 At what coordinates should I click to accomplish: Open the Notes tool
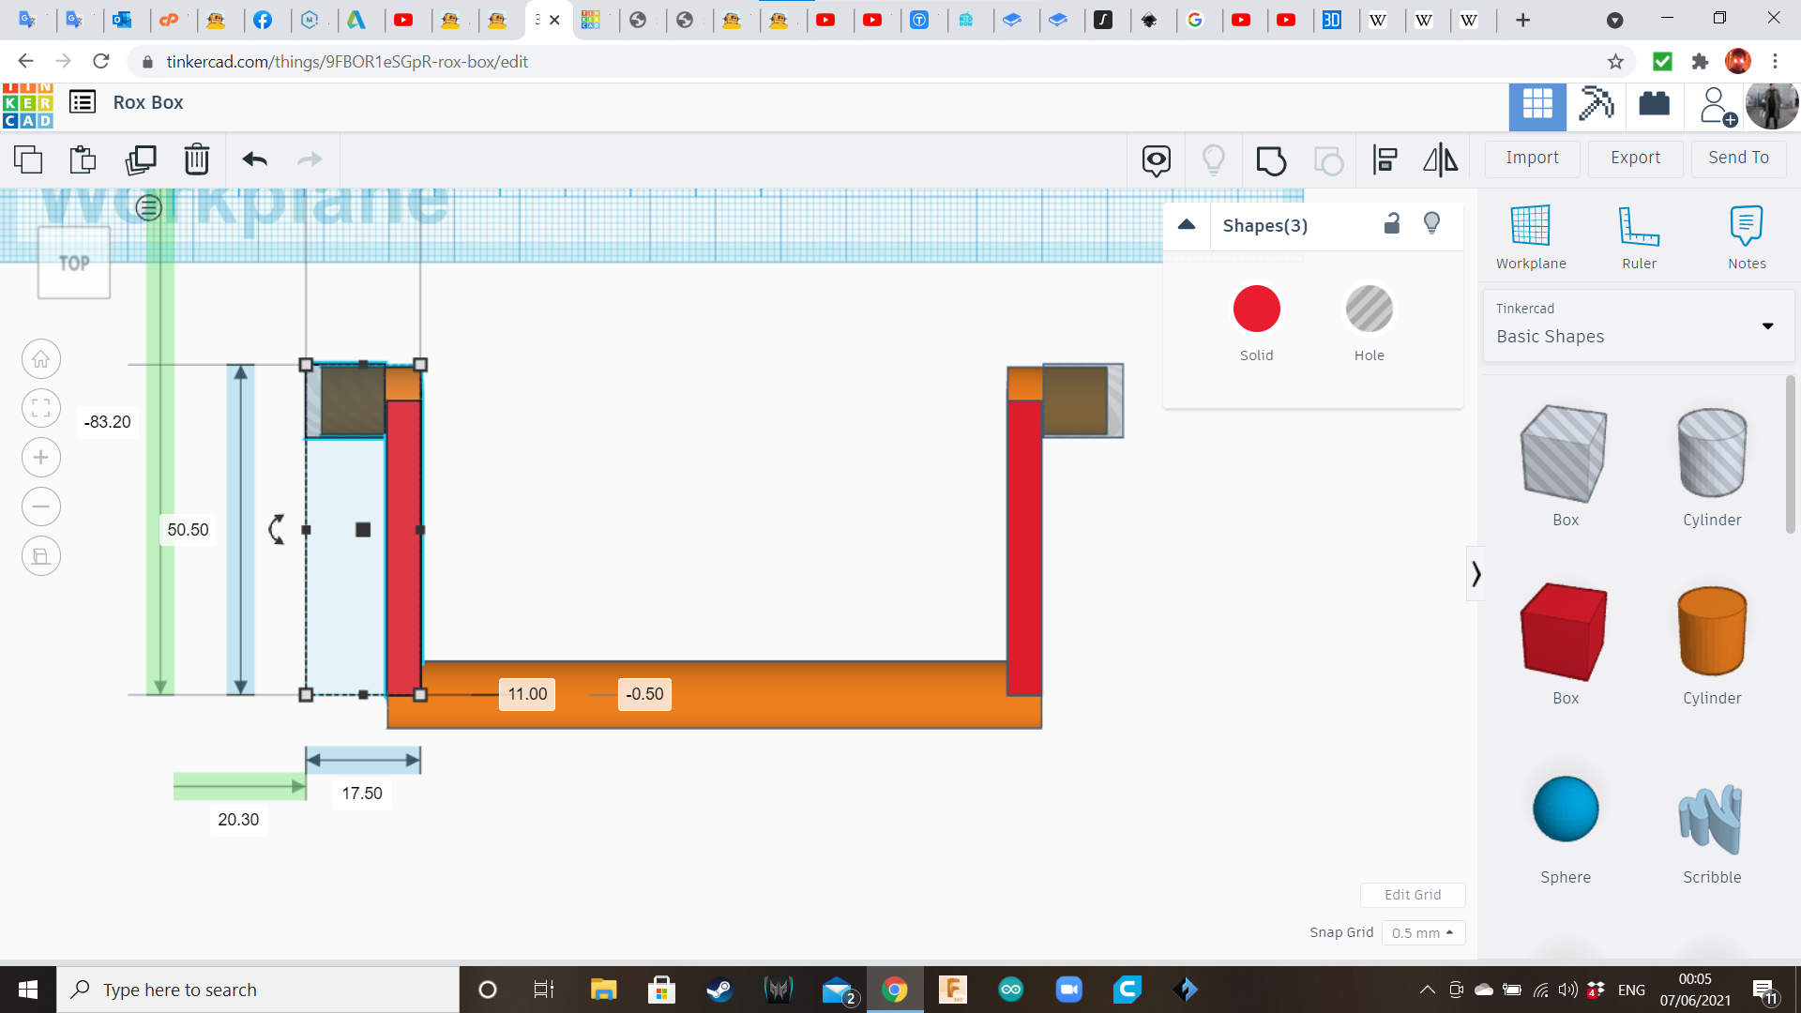click(x=1747, y=236)
